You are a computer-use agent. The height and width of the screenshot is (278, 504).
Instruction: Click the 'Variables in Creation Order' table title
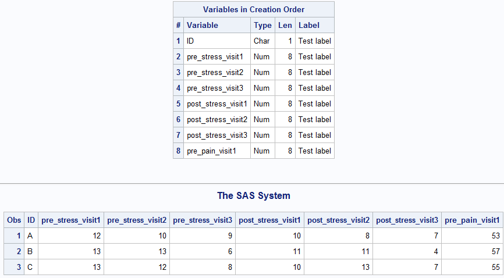pyautogui.click(x=253, y=9)
